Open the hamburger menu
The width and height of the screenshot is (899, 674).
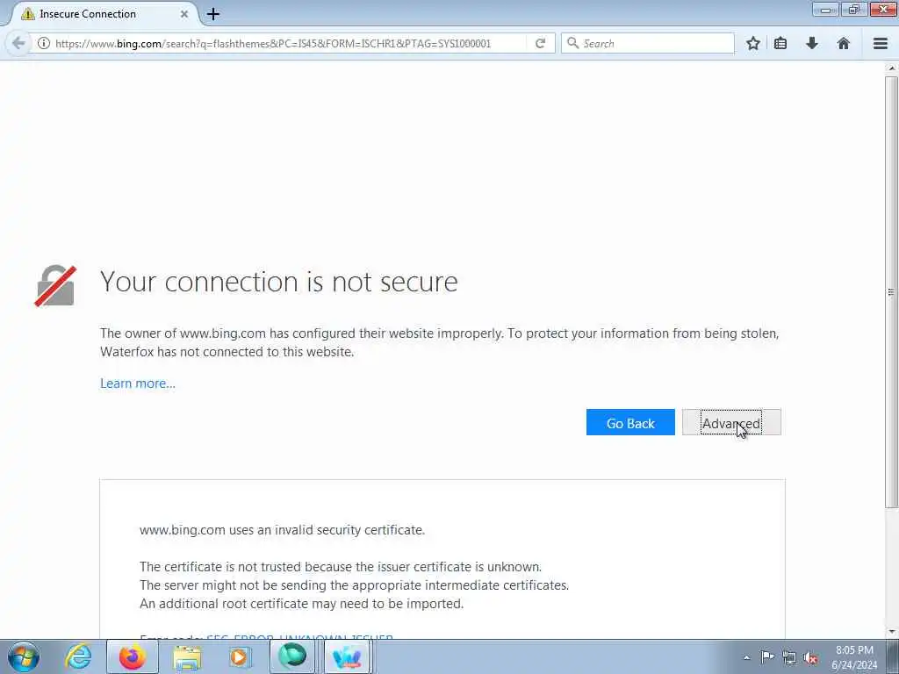pyautogui.click(x=881, y=43)
